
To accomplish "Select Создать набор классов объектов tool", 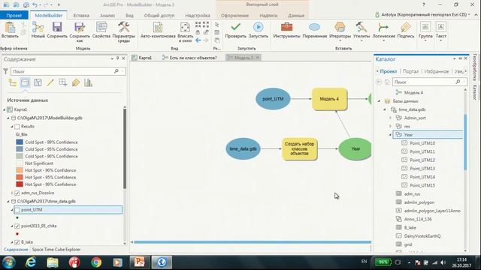I will click(299, 148).
